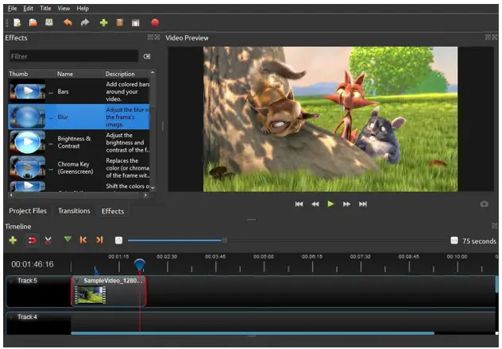Undock the Video Preview panel
The width and height of the screenshot is (502, 349).
(x=488, y=37)
